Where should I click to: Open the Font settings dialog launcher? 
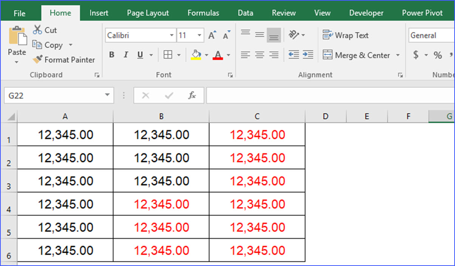click(231, 75)
